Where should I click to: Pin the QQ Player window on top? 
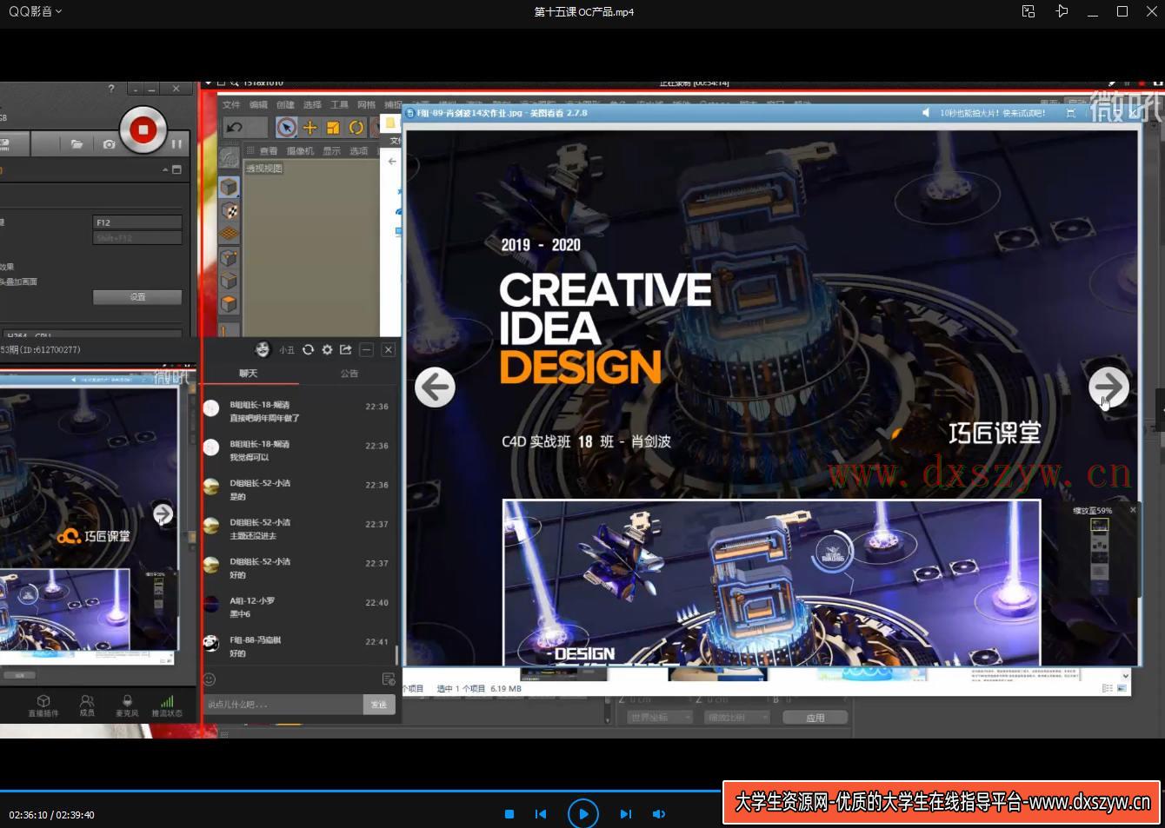[1062, 11]
